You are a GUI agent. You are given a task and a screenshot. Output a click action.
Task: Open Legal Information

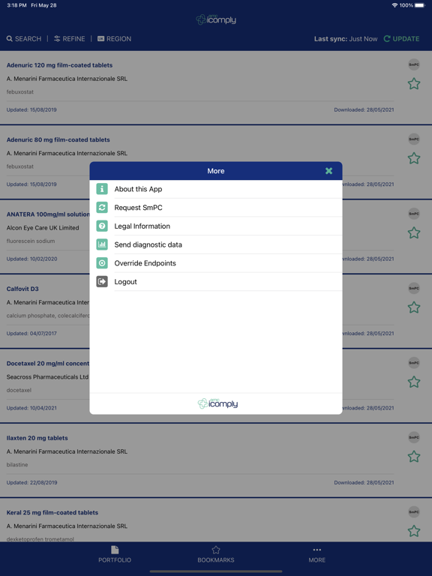coord(216,226)
